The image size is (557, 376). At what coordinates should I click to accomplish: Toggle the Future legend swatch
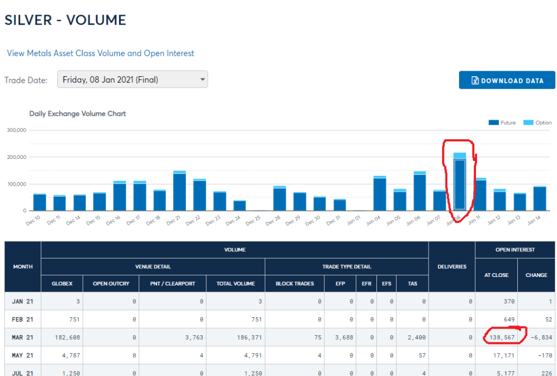[x=493, y=123]
